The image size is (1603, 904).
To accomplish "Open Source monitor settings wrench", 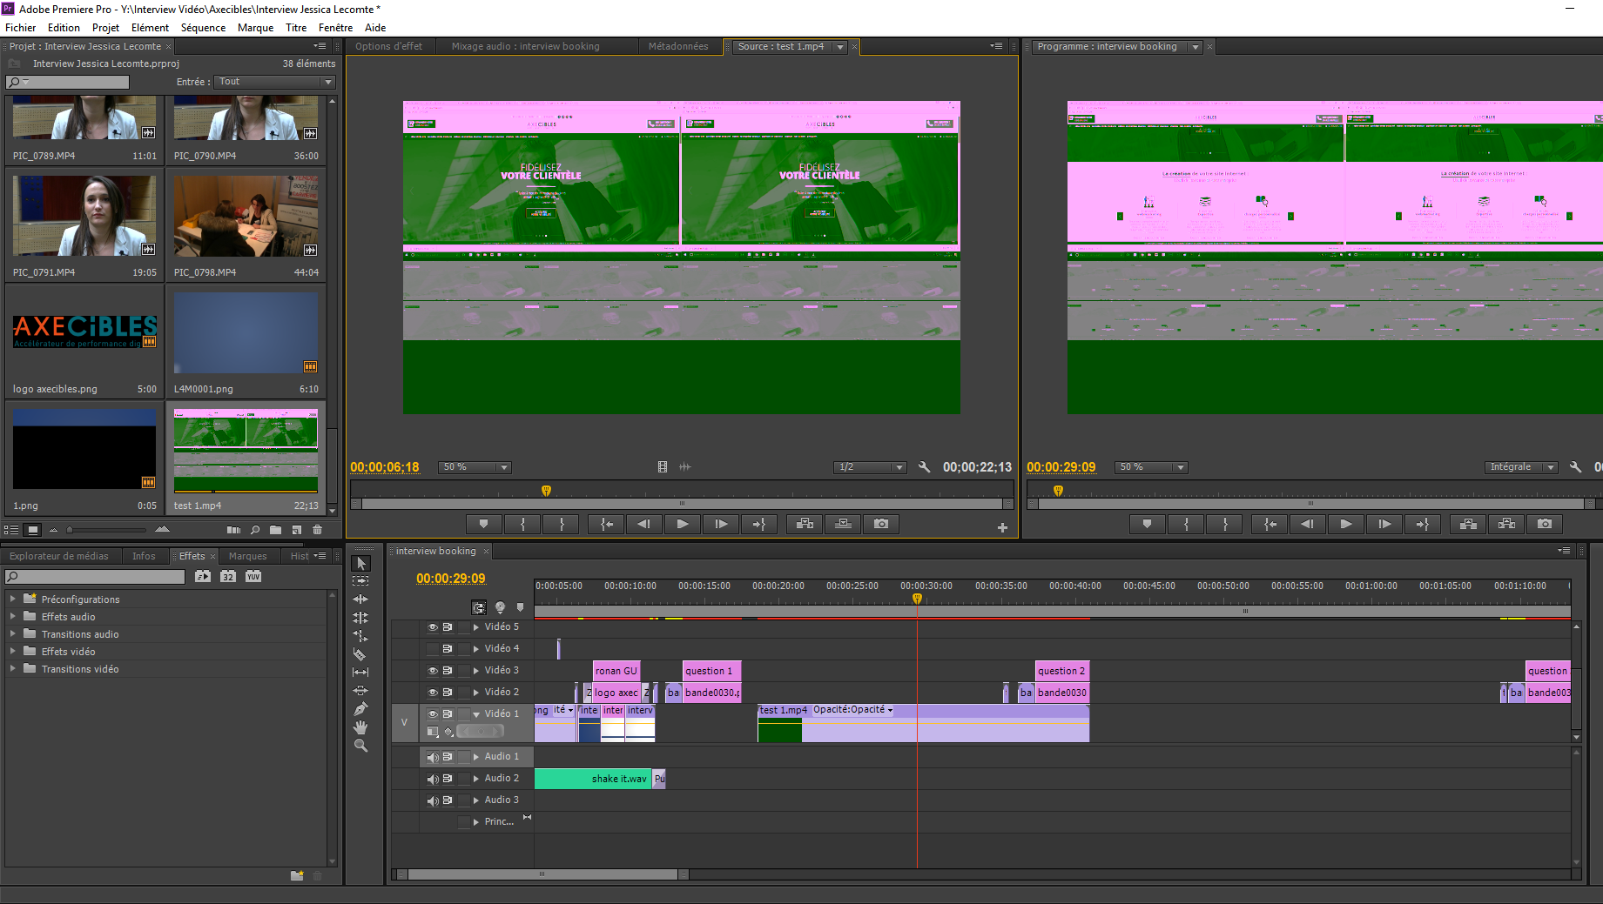I will point(924,467).
